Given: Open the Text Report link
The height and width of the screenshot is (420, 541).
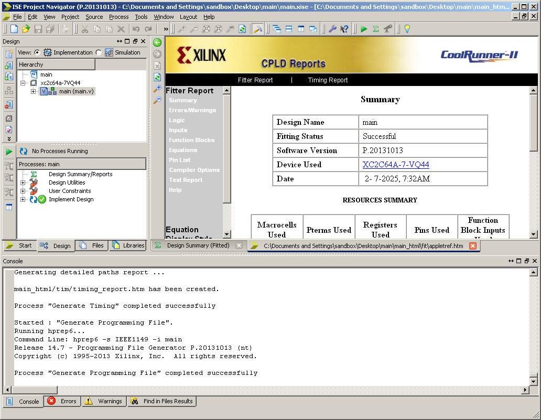Looking at the screenshot, I should [x=186, y=180].
